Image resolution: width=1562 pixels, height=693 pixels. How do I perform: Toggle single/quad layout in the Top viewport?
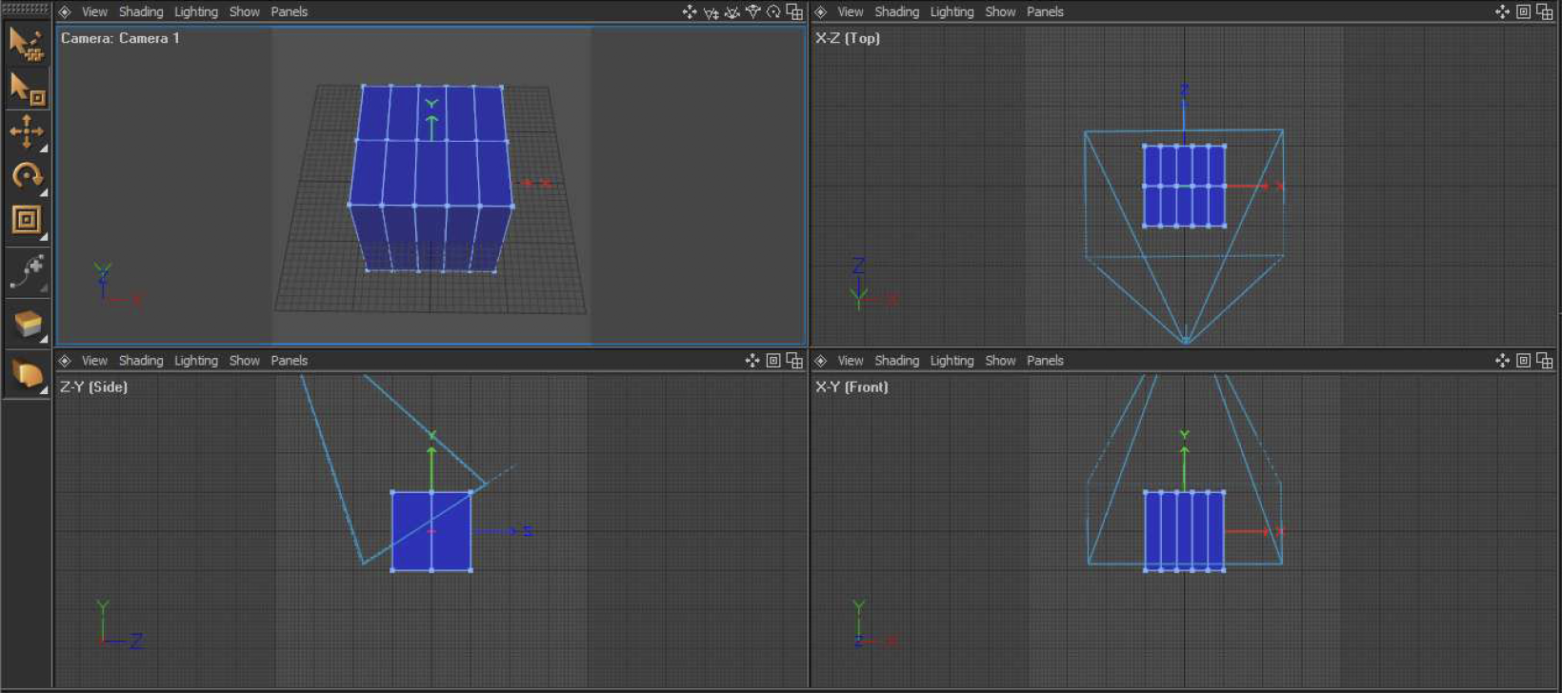coord(1544,12)
